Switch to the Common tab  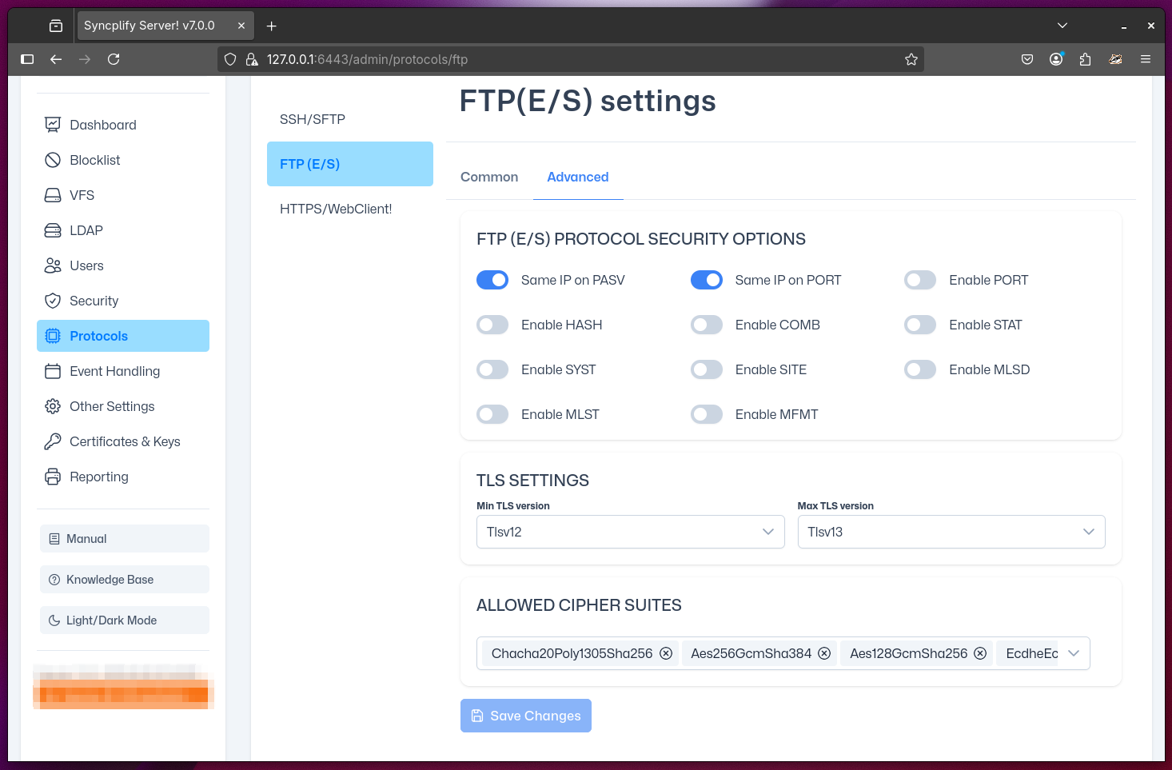point(488,177)
